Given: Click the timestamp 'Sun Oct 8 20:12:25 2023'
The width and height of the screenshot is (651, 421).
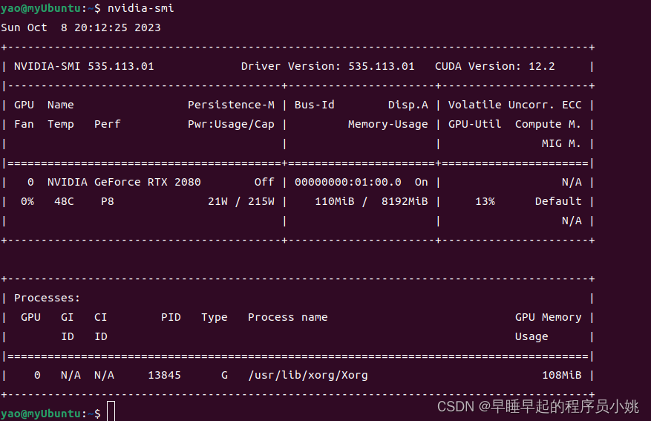Looking at the screenshot, I should 81,27.
